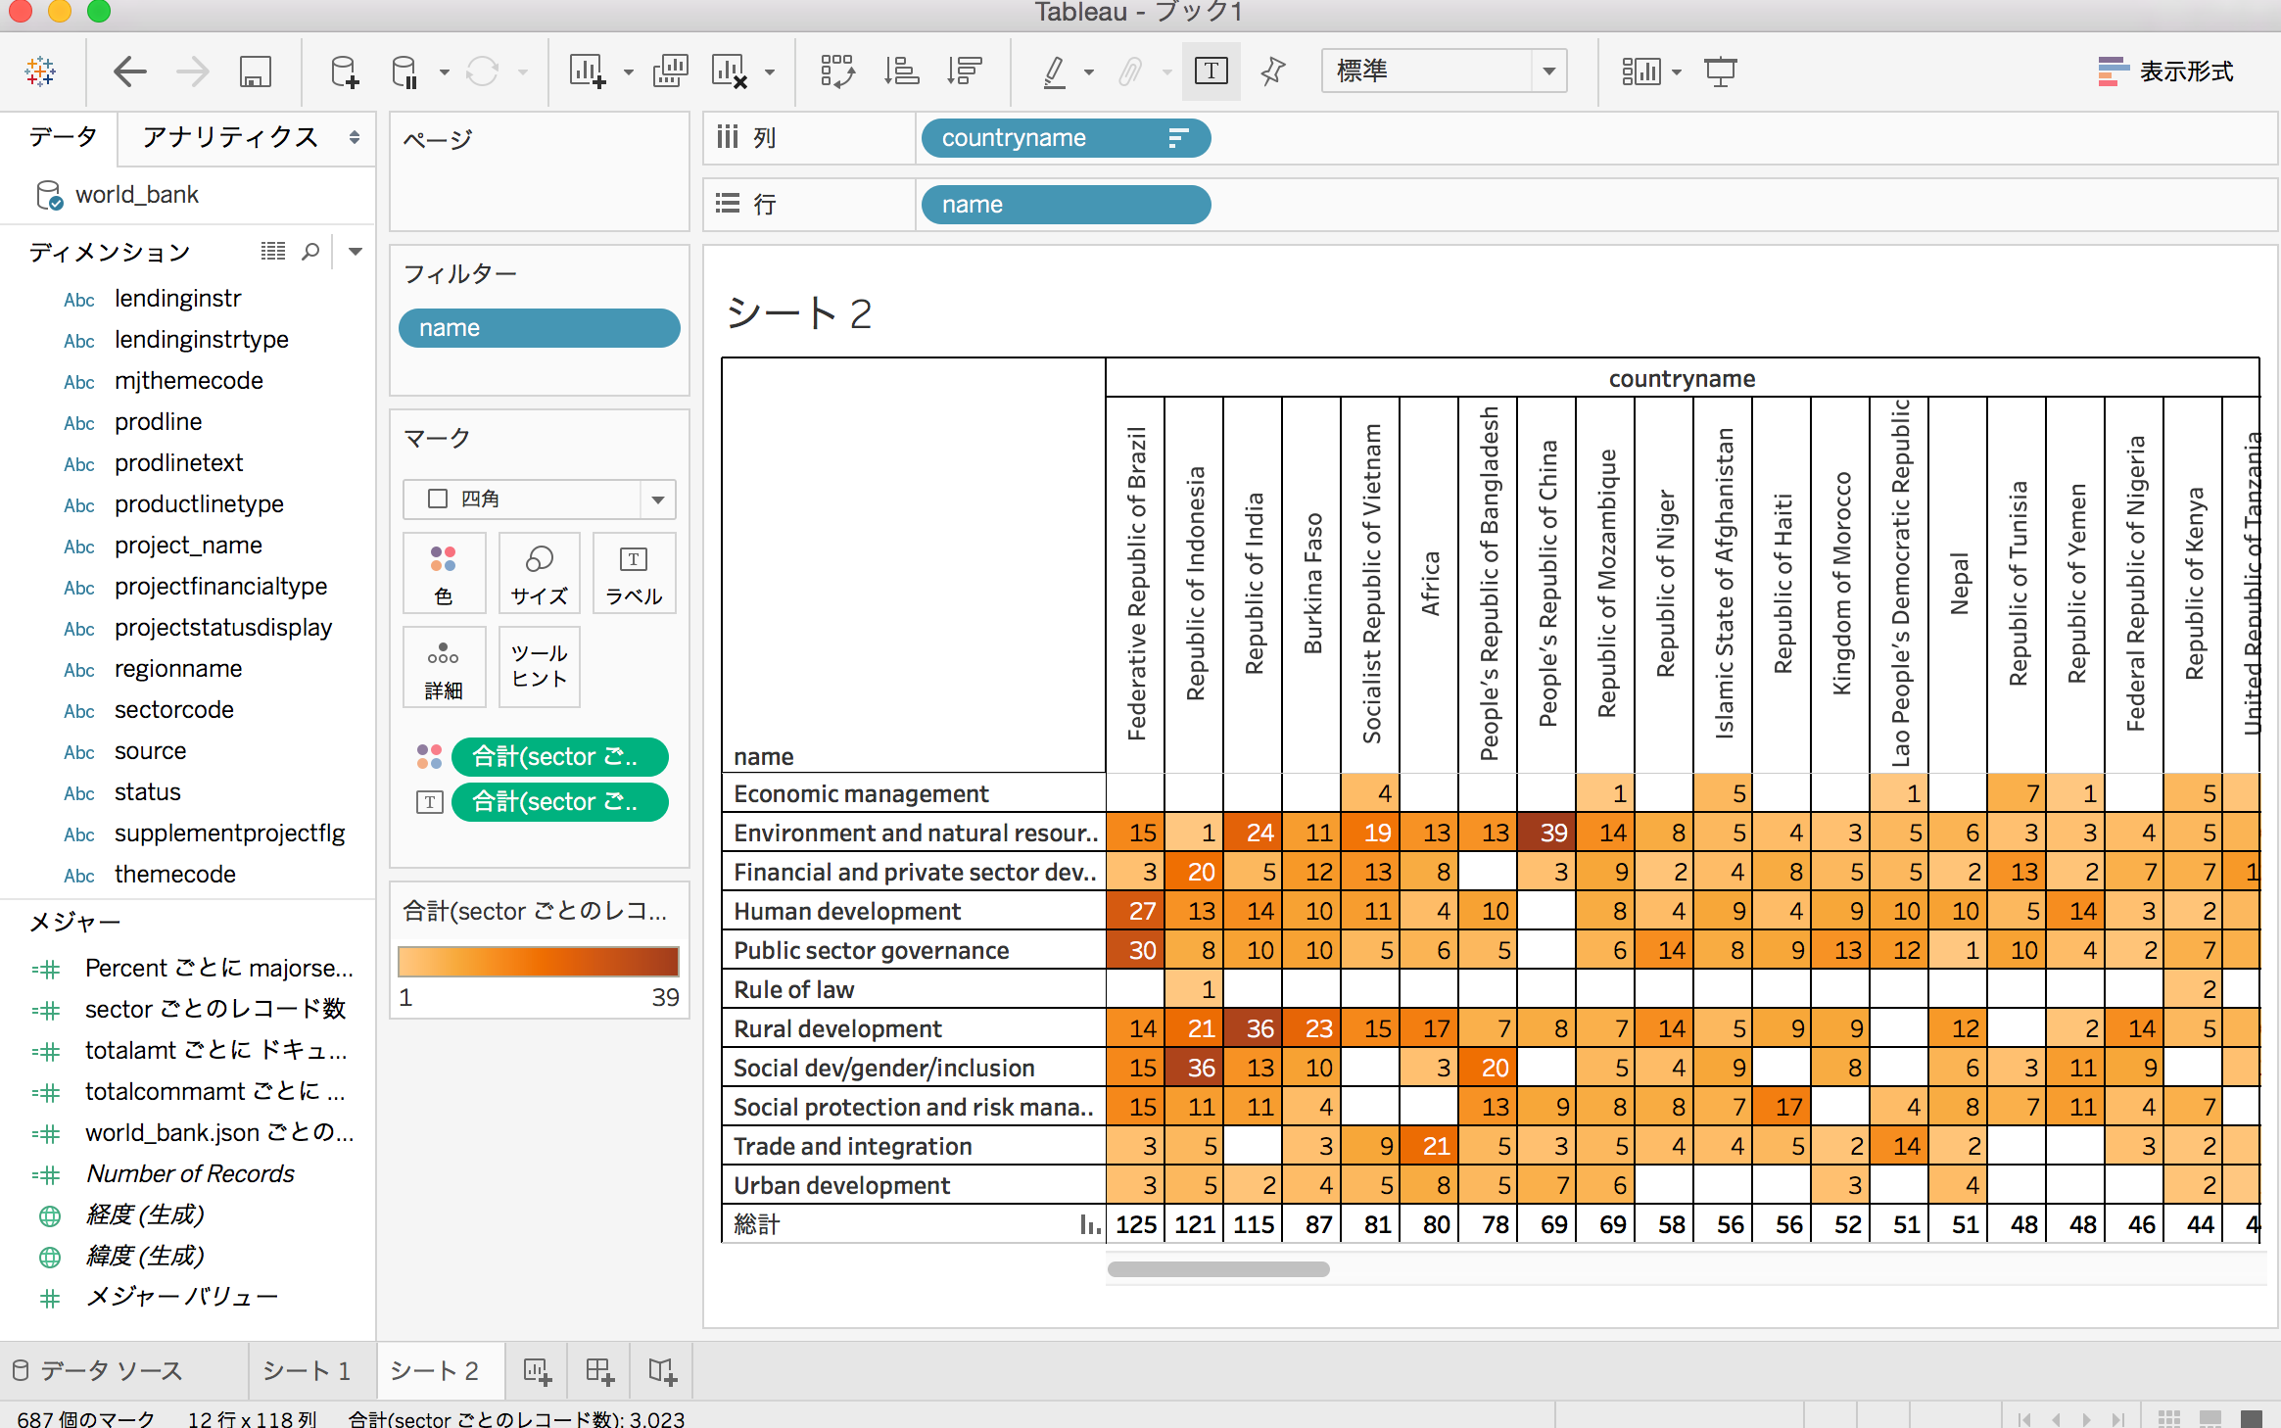
Task: Click the new dashboard tab icon
Action: pos(599,1371)
